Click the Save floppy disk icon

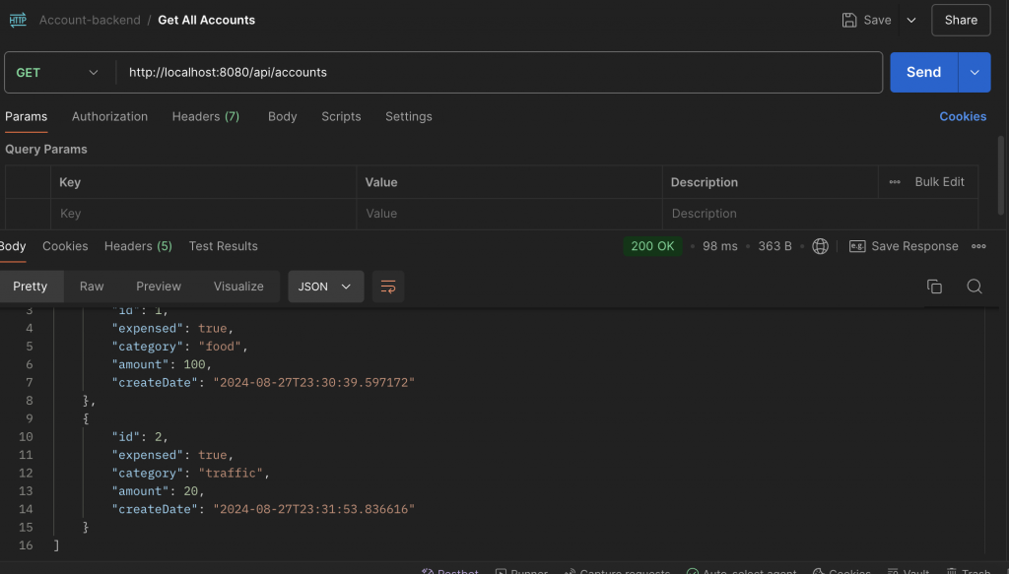[x=848, y=20]
